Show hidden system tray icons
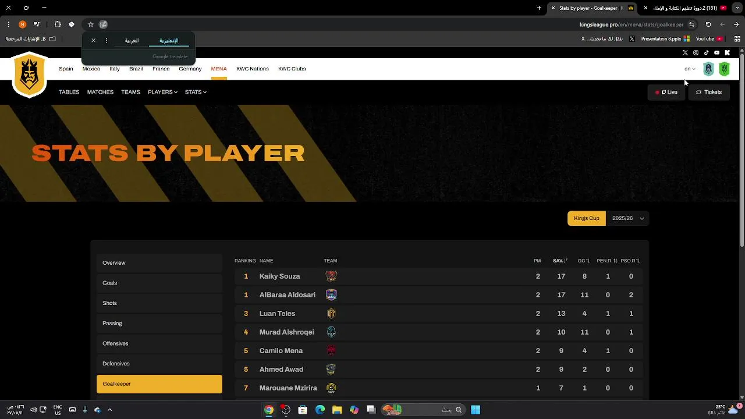This screenshot has height=419, width=745. pyautogui.click(x=109, y=410)
